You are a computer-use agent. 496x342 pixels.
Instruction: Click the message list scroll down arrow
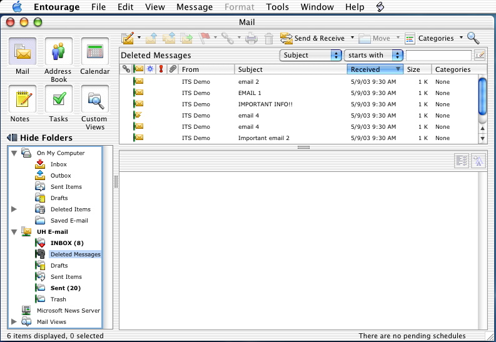pos(482,138)
